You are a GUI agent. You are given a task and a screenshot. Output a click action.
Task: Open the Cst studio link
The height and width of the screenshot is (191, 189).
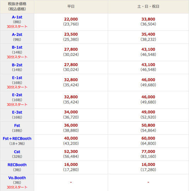tap(17, 152)
